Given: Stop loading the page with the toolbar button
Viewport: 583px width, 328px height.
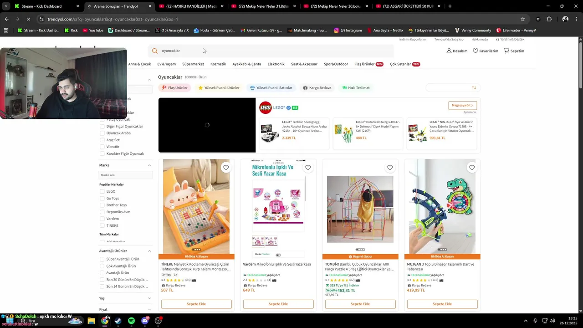Looking at the screenshot, I should click(28, 19).
